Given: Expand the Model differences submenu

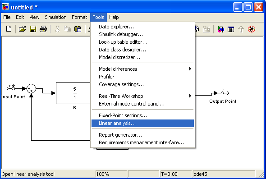Looking at the screenshot, I should [x=142, y=69].
